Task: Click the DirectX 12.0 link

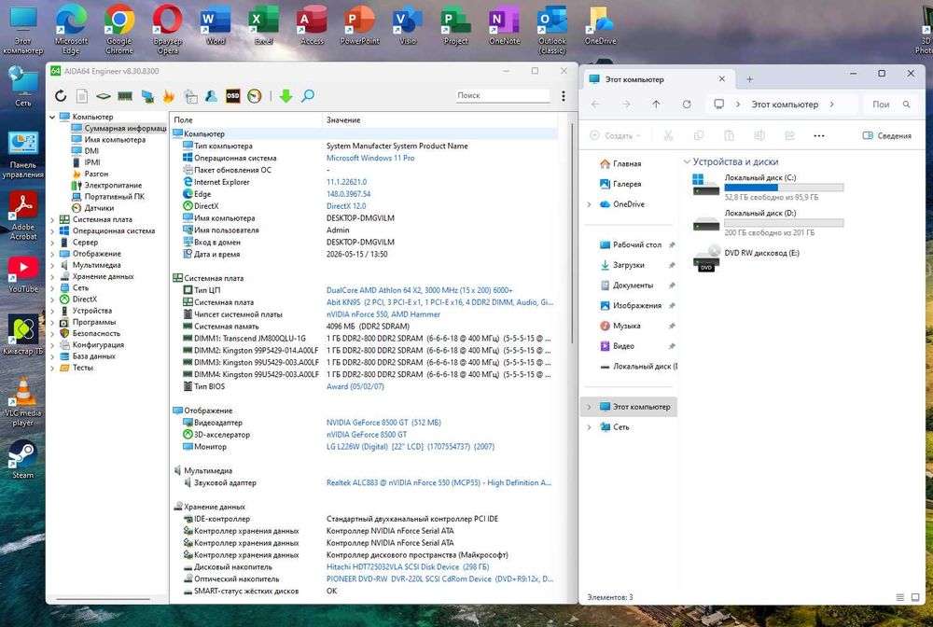Action: tap(346, 206)
